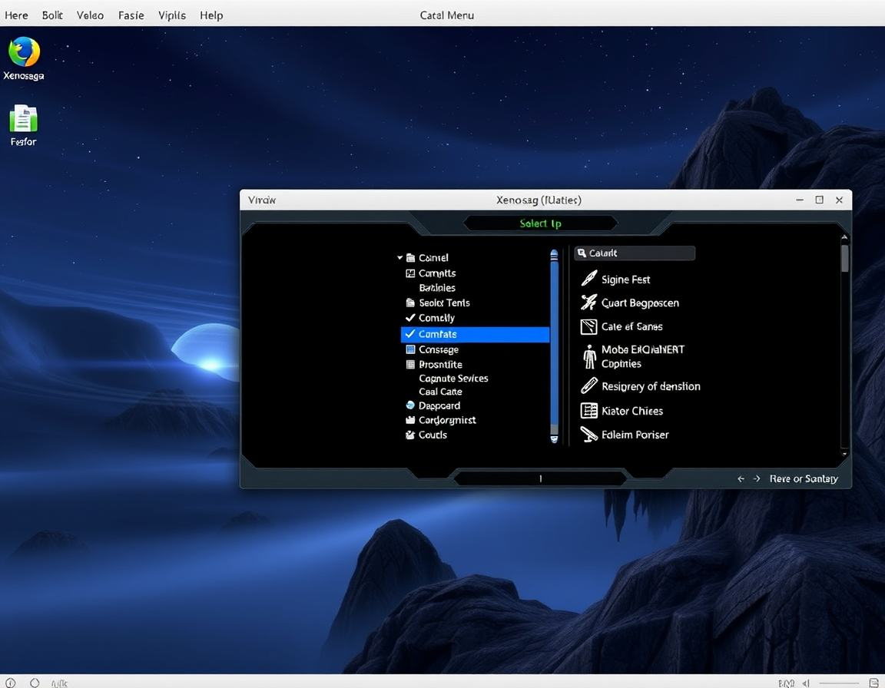Click the blue square icon beside Constege
885x688 pixels.
point(410,349)
